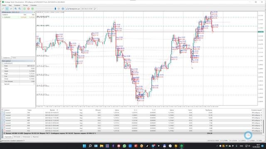
Task: Open File Explorer from the taskbar
Action: [101, 146]
